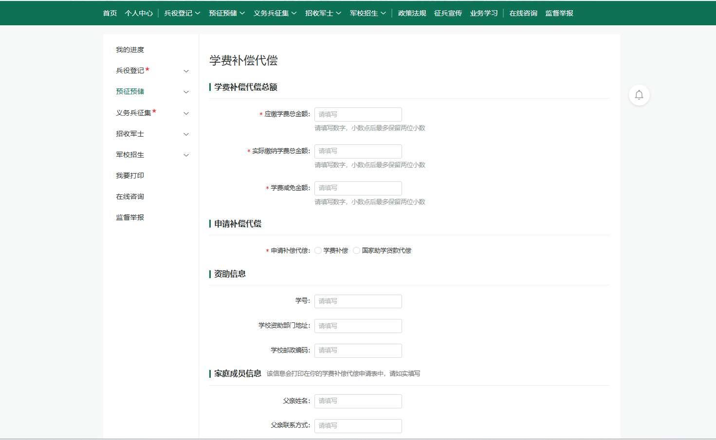
Task: Open 军校招生 dropdown in top navigation
Action: tap(367, 13)
